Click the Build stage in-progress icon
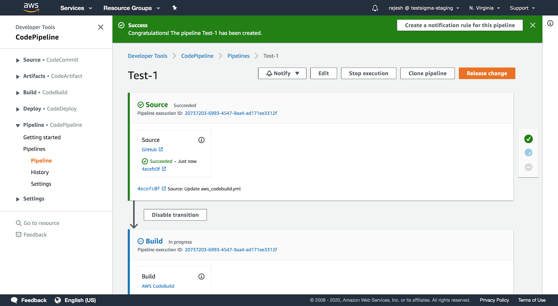558x306 pixels. pos(141,241)
